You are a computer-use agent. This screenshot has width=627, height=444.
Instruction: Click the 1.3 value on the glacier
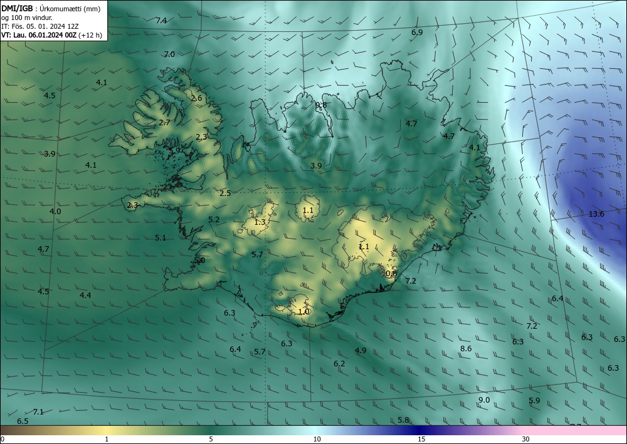click(x=260, y=222)
